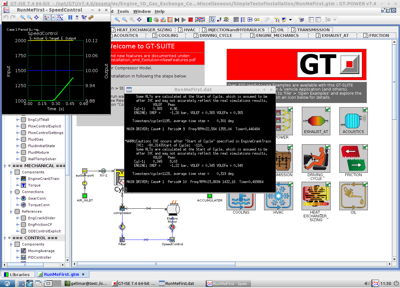Viewport: 400px width, 288px height.
Task: Click the green-blue Libraries icon in main toolbar
Action: pos(149,20)
